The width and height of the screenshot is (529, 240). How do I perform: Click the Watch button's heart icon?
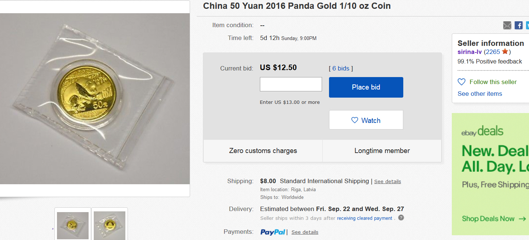355,120
